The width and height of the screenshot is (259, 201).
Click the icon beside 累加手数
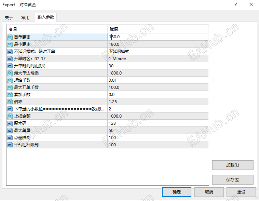click(10, 95)
